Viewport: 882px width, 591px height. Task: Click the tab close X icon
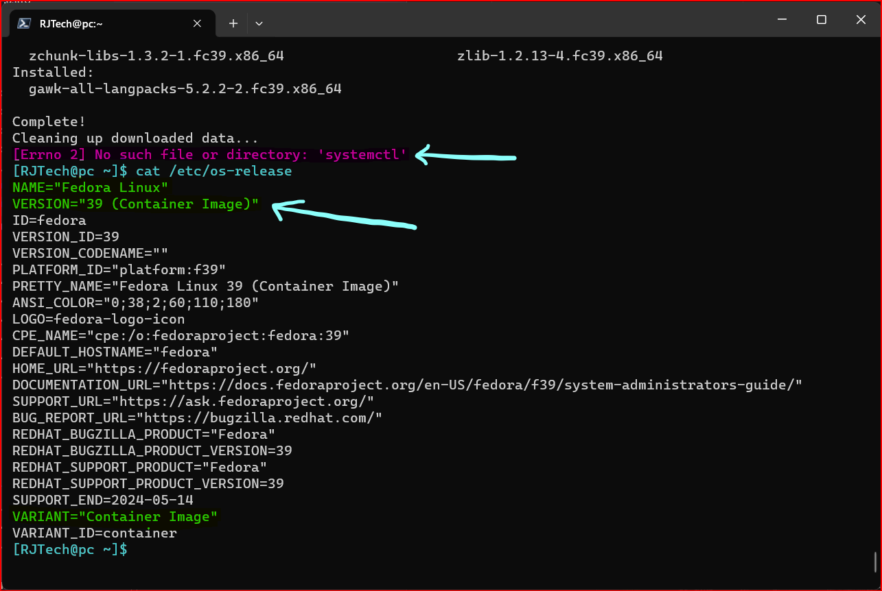[197, 23]
